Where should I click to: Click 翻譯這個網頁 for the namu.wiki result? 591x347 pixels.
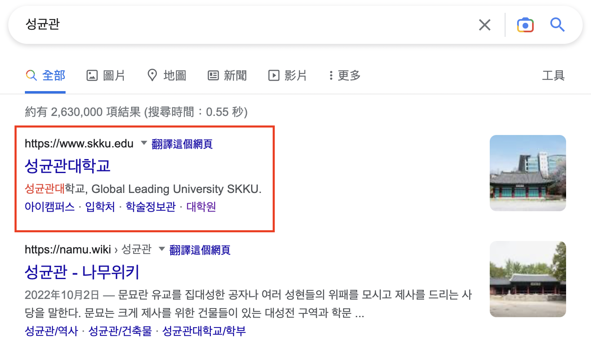(x=200, y=250)
